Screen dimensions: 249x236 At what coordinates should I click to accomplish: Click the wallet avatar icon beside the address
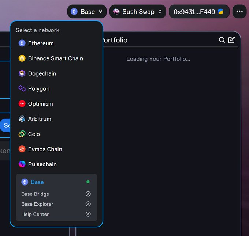(220, 12)
